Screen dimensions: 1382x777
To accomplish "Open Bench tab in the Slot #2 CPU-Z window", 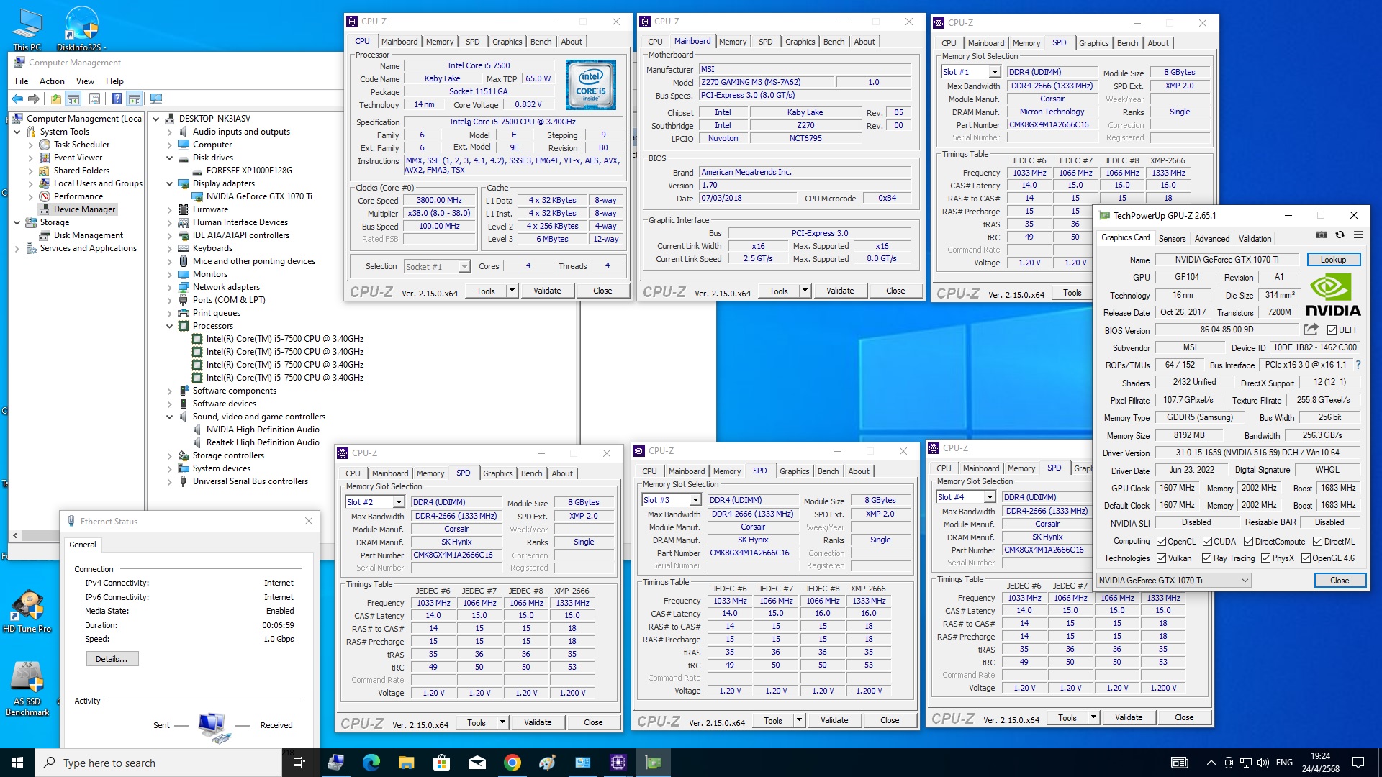I will tap(532, 473).
